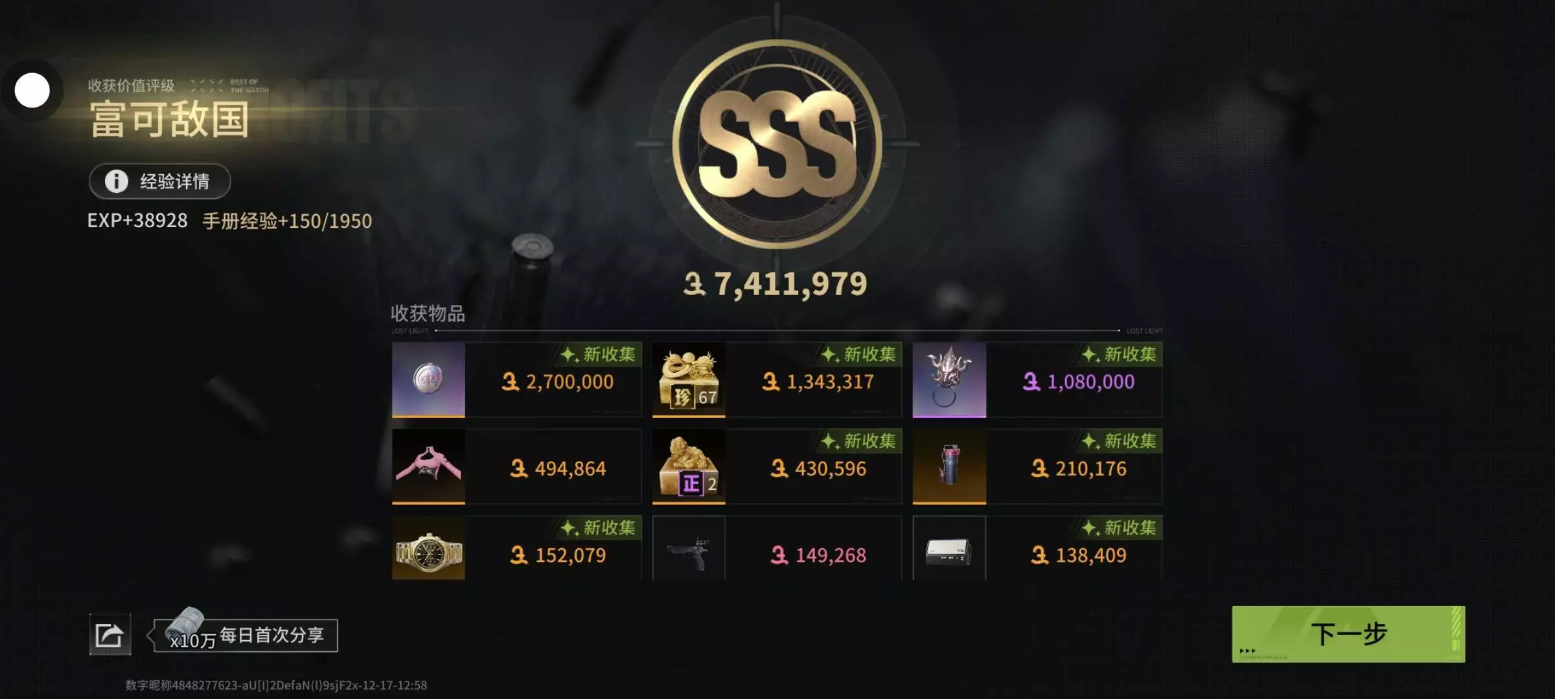Screen dimensions: 1555x699
Task: Tap the green 下一步 button
Action: (x=1348, y=634)
